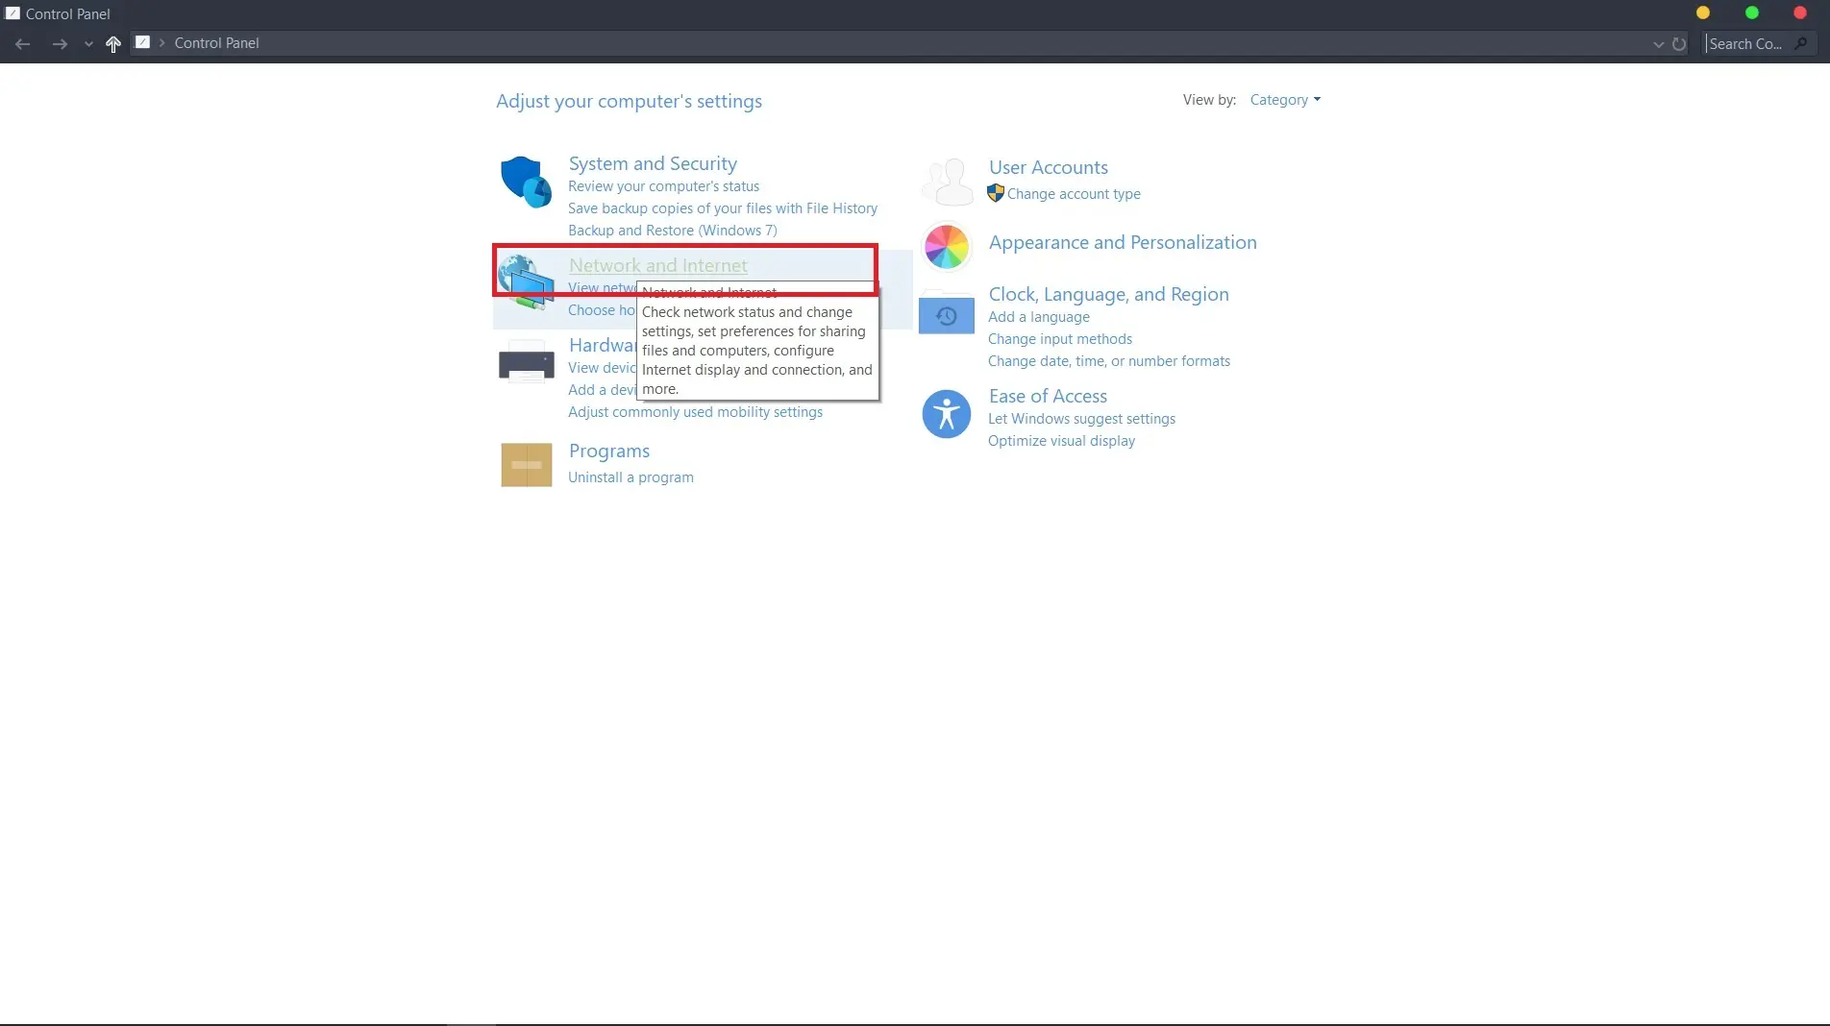Image resolution: width=1830 pixels, height=1026 pixels.
Task: Open the View by Category dropdown
Action: pyautogui.click(x=1285, y=100)
